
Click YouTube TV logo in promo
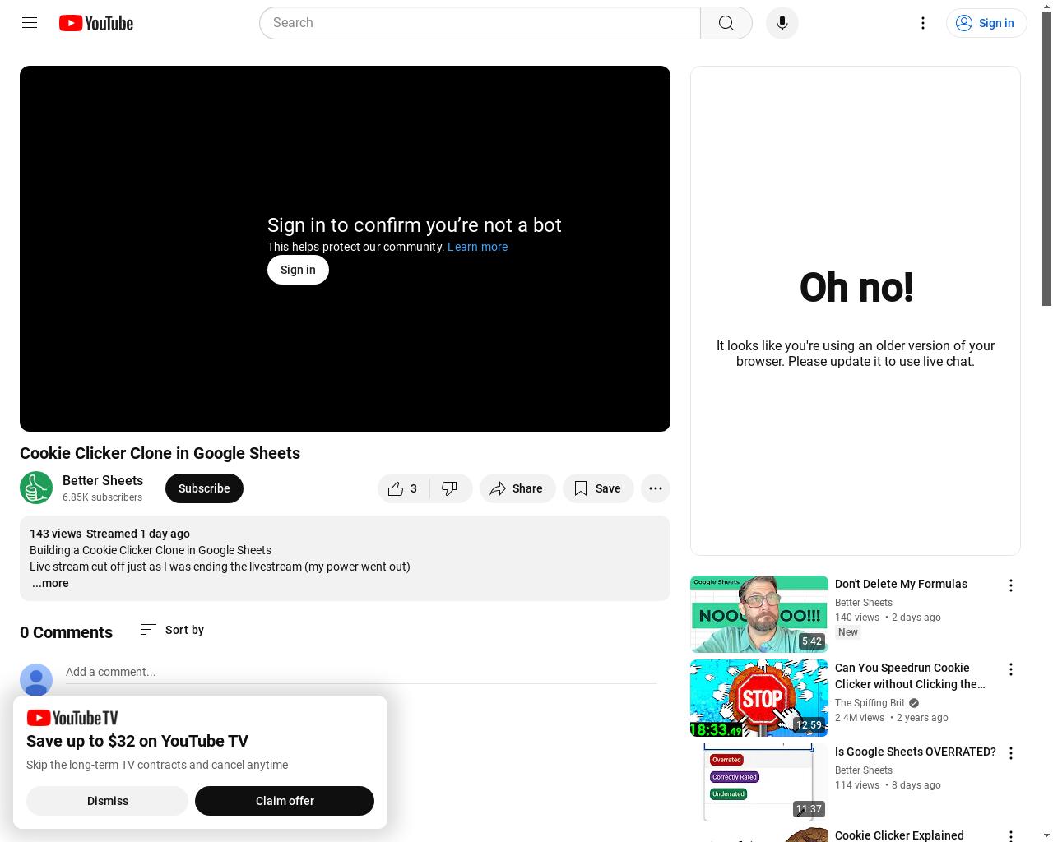pyautogui.click(x=72, y=718)
